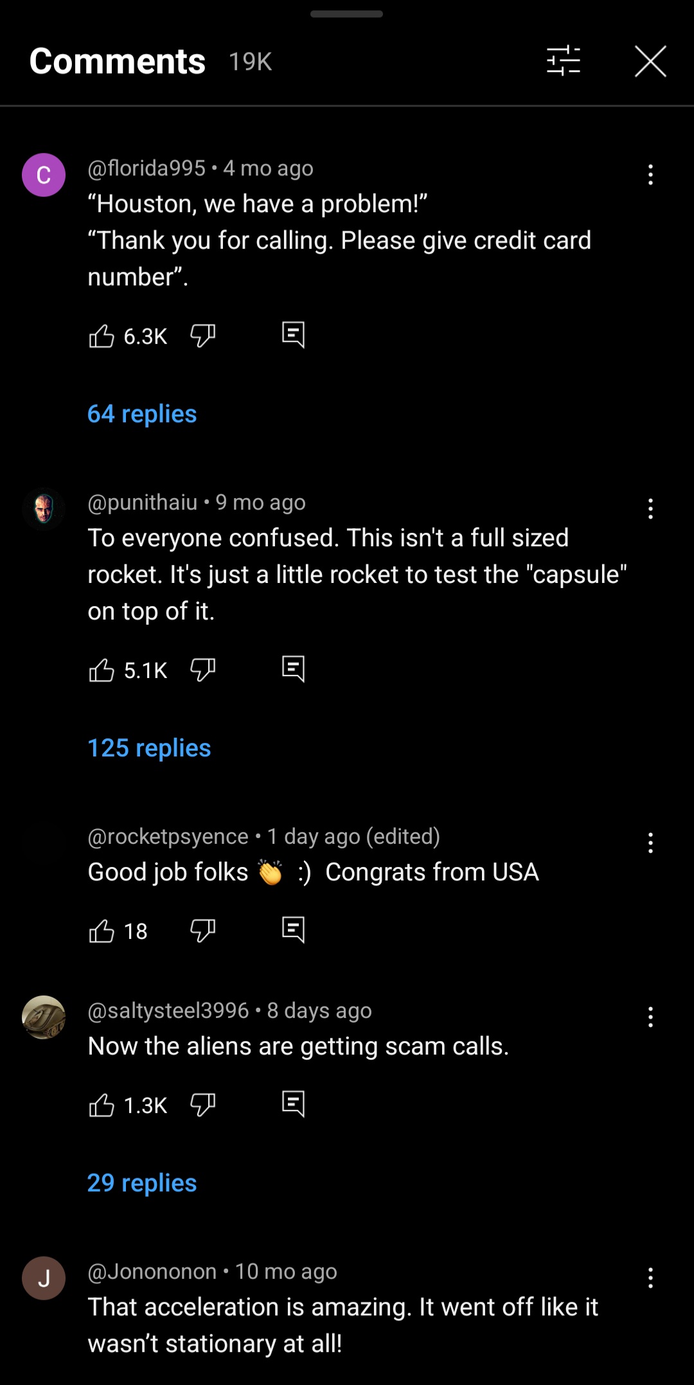Screen dimensions: 694x1385
Task: Open the Comments panel menu for @saltysteel3996
Action: coord(650,1017)
